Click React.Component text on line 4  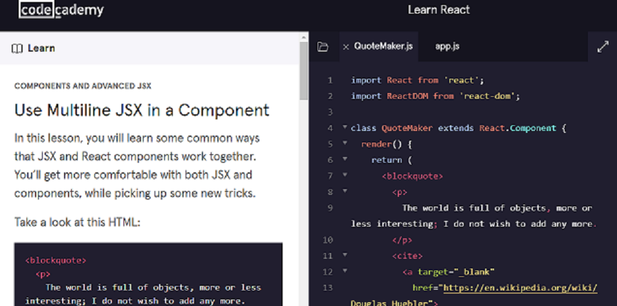[x=518, y=128]
